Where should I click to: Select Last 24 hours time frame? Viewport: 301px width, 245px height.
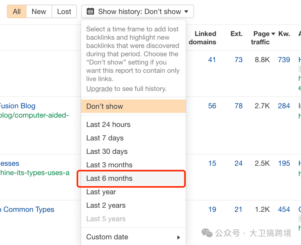pos(108,124)
